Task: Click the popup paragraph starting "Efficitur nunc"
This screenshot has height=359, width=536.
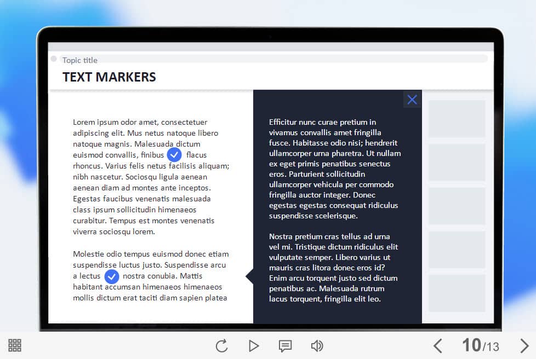Action: (334, 169)
